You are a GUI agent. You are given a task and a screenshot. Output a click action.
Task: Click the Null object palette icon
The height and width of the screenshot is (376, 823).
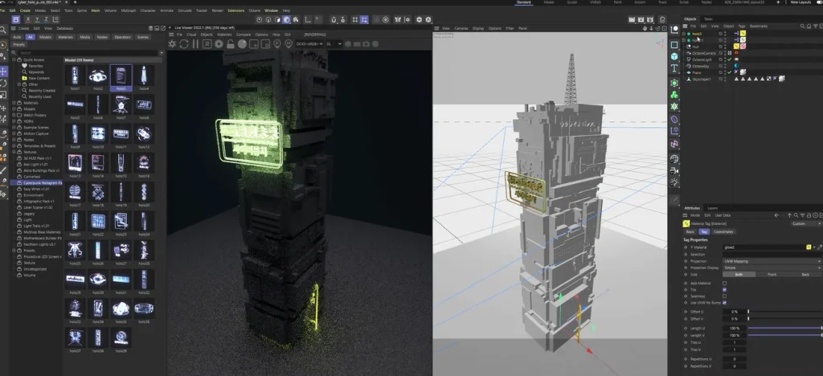coord(674,31)
